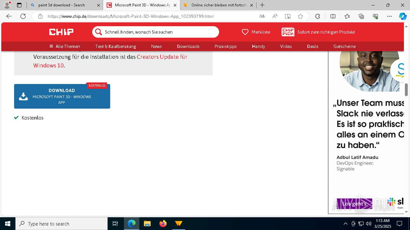Open the collections icon
Screen dimensions: 410x230
(x=361, y=16)
